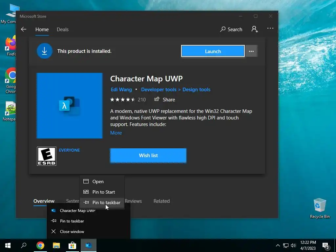336x252 pixels.
Task: Open Google Chrome from taskbar
Action: click(40, 245)
